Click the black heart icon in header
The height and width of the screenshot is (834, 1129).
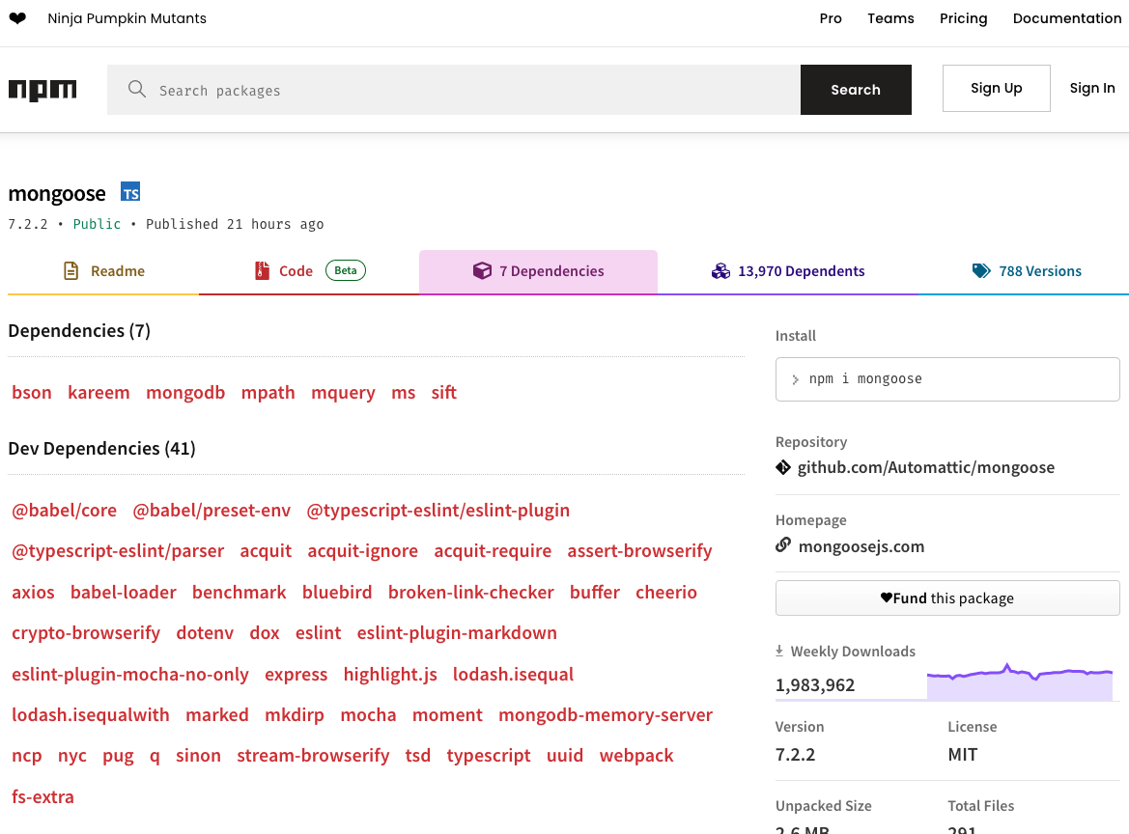(x=17, y=18)
